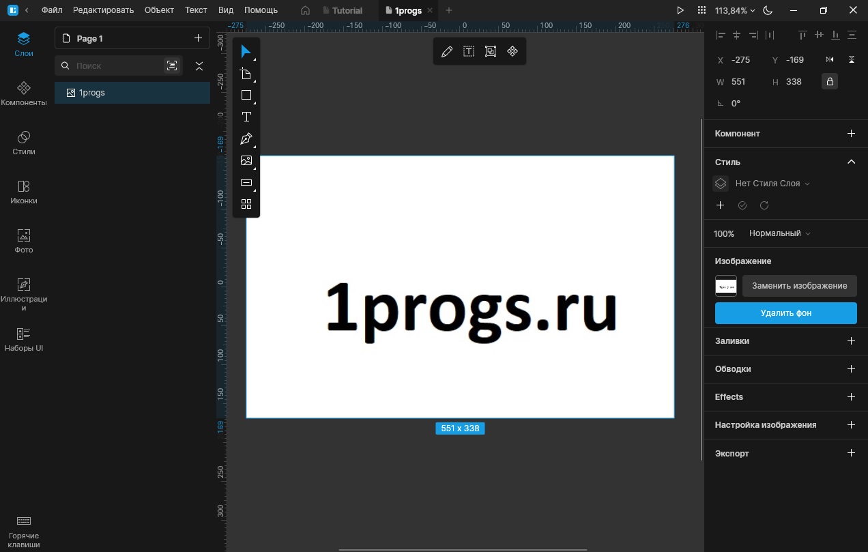868x552 pixels.
Task: Click the update style checkmark icon
Action: point(742,205)
